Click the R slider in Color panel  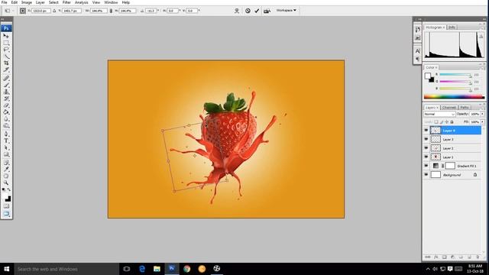click(455, 75)
